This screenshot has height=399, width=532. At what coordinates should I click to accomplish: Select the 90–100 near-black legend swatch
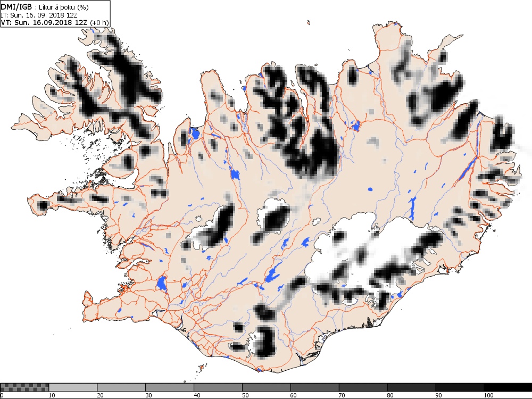460,387
